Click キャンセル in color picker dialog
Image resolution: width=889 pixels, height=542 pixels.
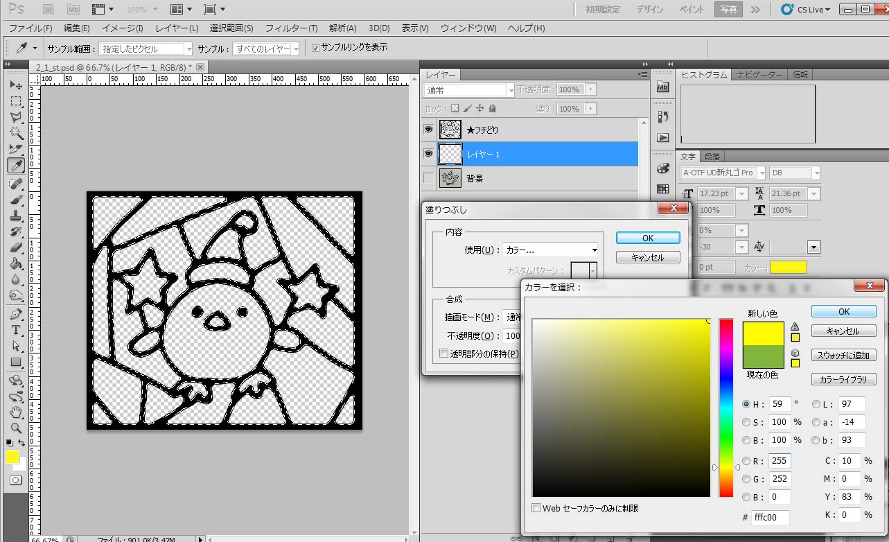(x=843, y=331)
